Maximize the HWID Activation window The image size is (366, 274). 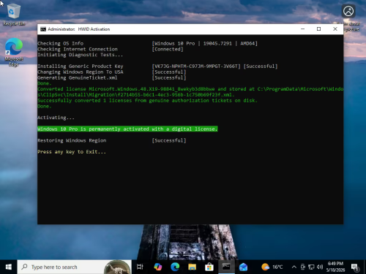[x=318, y=29]
